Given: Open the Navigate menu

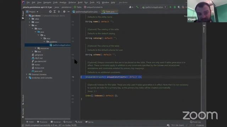Looking at the screenshot, I should (x=47, y=2).
